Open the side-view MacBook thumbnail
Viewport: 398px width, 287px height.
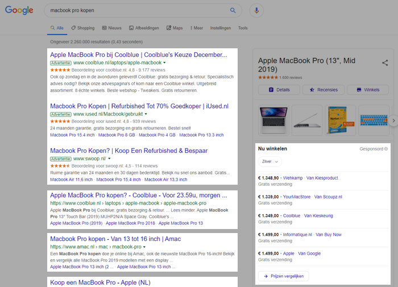click(307, 120)
